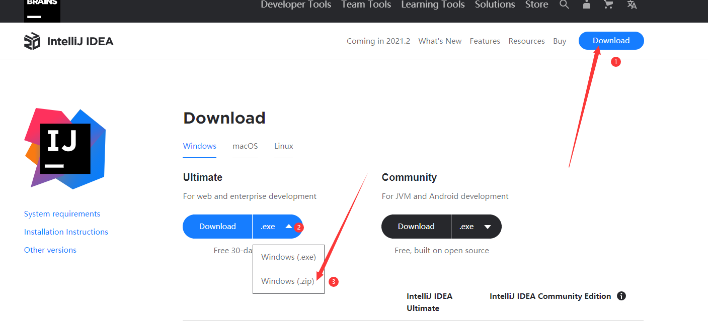Screen dimensions: 708x327
Task: Open the Resources menu
Action: point(526,41)
